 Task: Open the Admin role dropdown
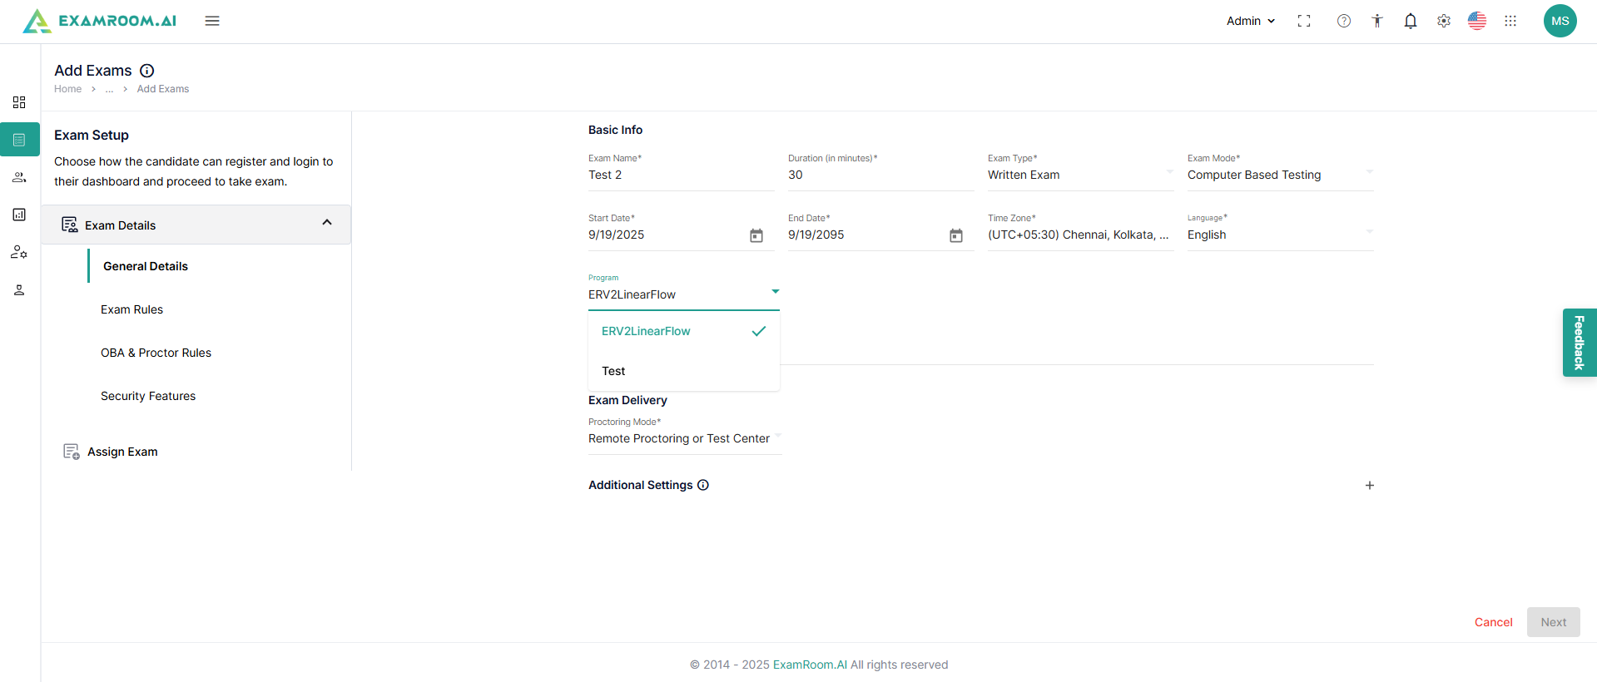[1250, 21]
